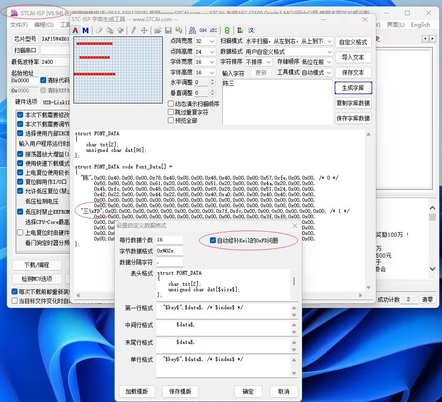This screenshot has width=442, height=402.
Task: Select the 硬件选项 tab
Action: click(26, 102)
